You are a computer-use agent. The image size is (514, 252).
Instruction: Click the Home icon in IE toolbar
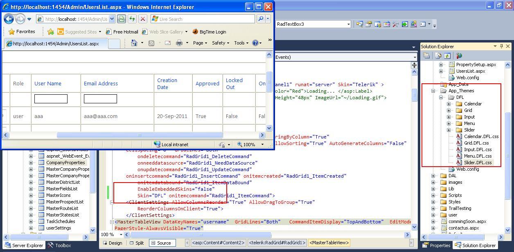(134, 43)
